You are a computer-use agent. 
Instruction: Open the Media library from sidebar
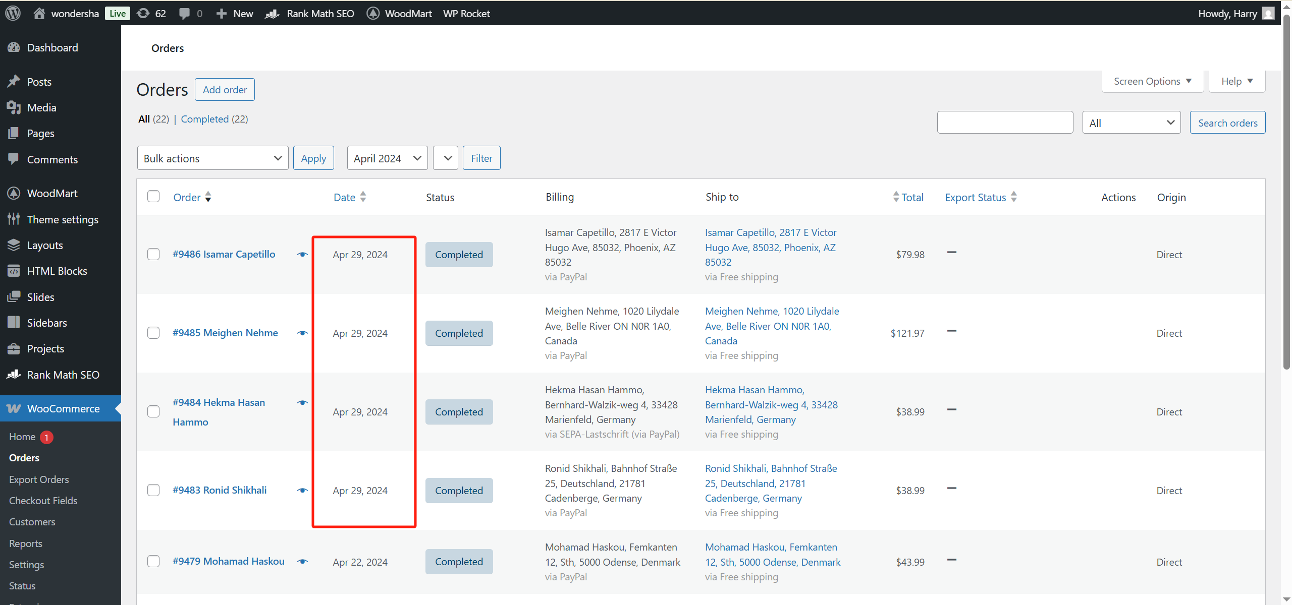tap(41, 107)
